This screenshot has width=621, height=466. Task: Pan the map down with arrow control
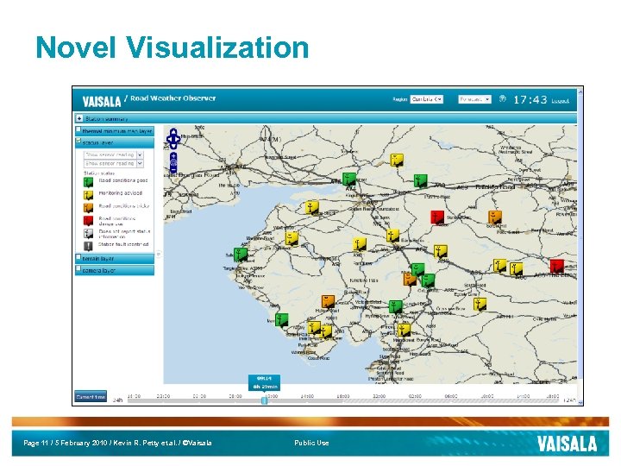173,146
